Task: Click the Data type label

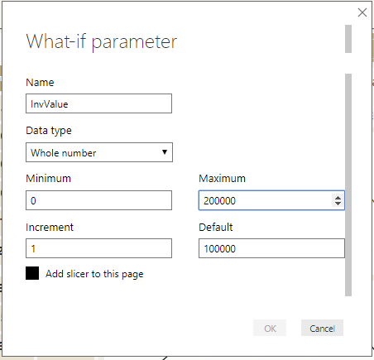Action: [x=49, y=131]
